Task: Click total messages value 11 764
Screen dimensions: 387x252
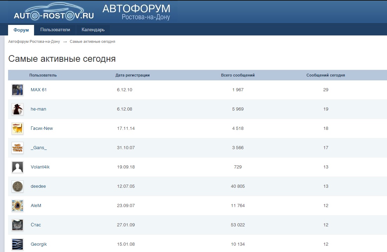Action: tap(238, 206)
